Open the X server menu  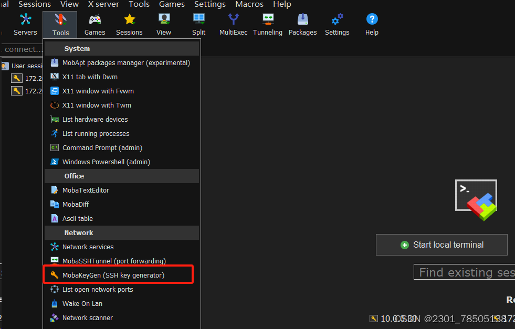point(103,4)
